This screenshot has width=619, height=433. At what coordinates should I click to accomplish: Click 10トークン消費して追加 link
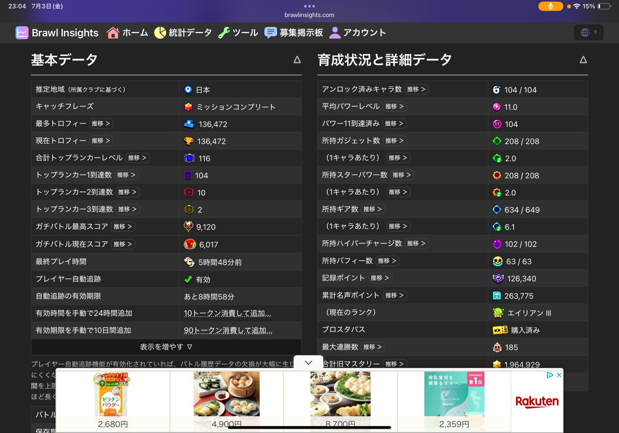227,313
